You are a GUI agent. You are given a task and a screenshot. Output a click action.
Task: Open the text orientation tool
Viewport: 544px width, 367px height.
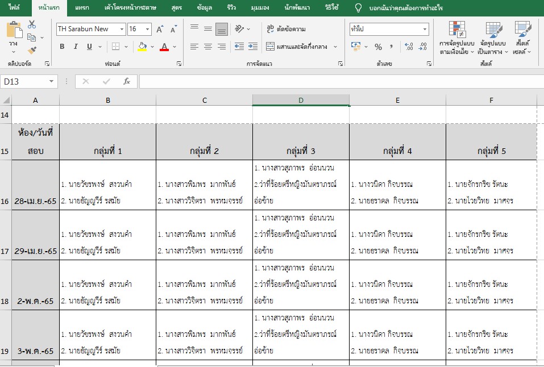(x=239, y=29)
